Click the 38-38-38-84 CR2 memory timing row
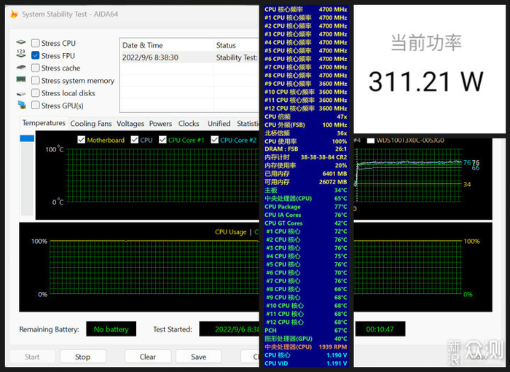This screenshot has height=372, width=510. click(x=305, y=157)
